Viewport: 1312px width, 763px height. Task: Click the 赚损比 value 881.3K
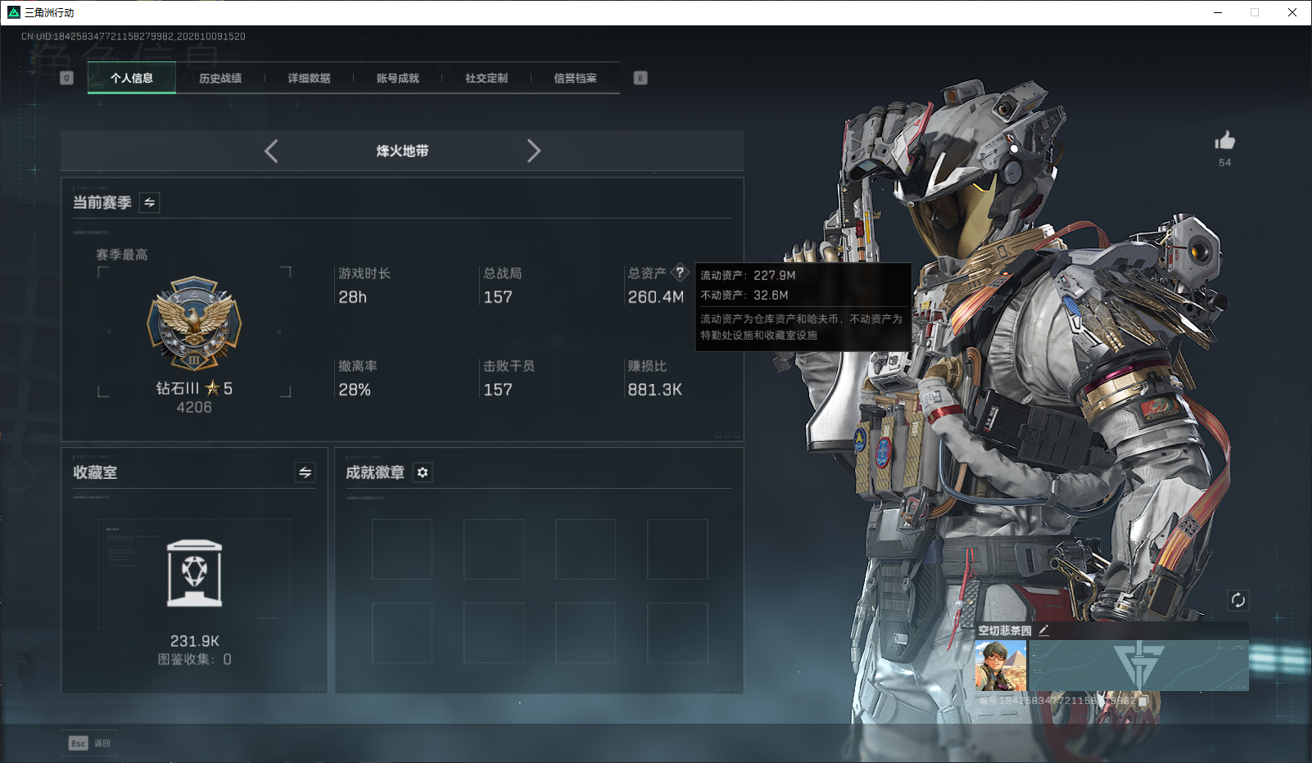point(655,390)
